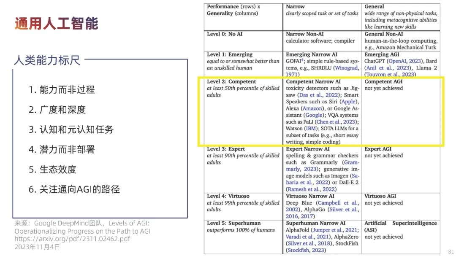Open the Varadi et al., 2021 citation
The image size is (456, 256).
(308, 237)
